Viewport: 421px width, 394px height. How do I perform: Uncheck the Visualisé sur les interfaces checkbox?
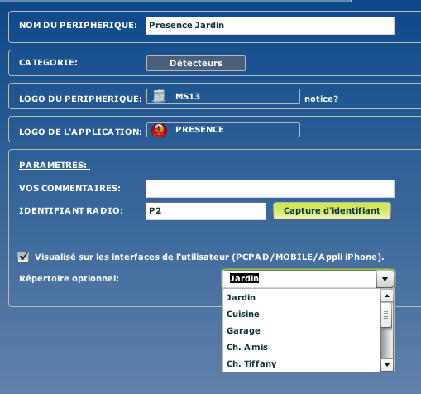[23, 257]
